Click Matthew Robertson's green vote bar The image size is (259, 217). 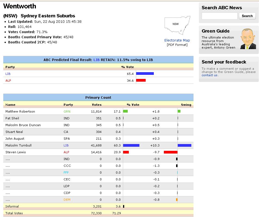pyautogui.click(x=125, y=111)
